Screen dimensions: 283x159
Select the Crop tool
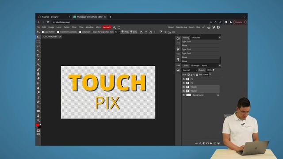[38, 56]
